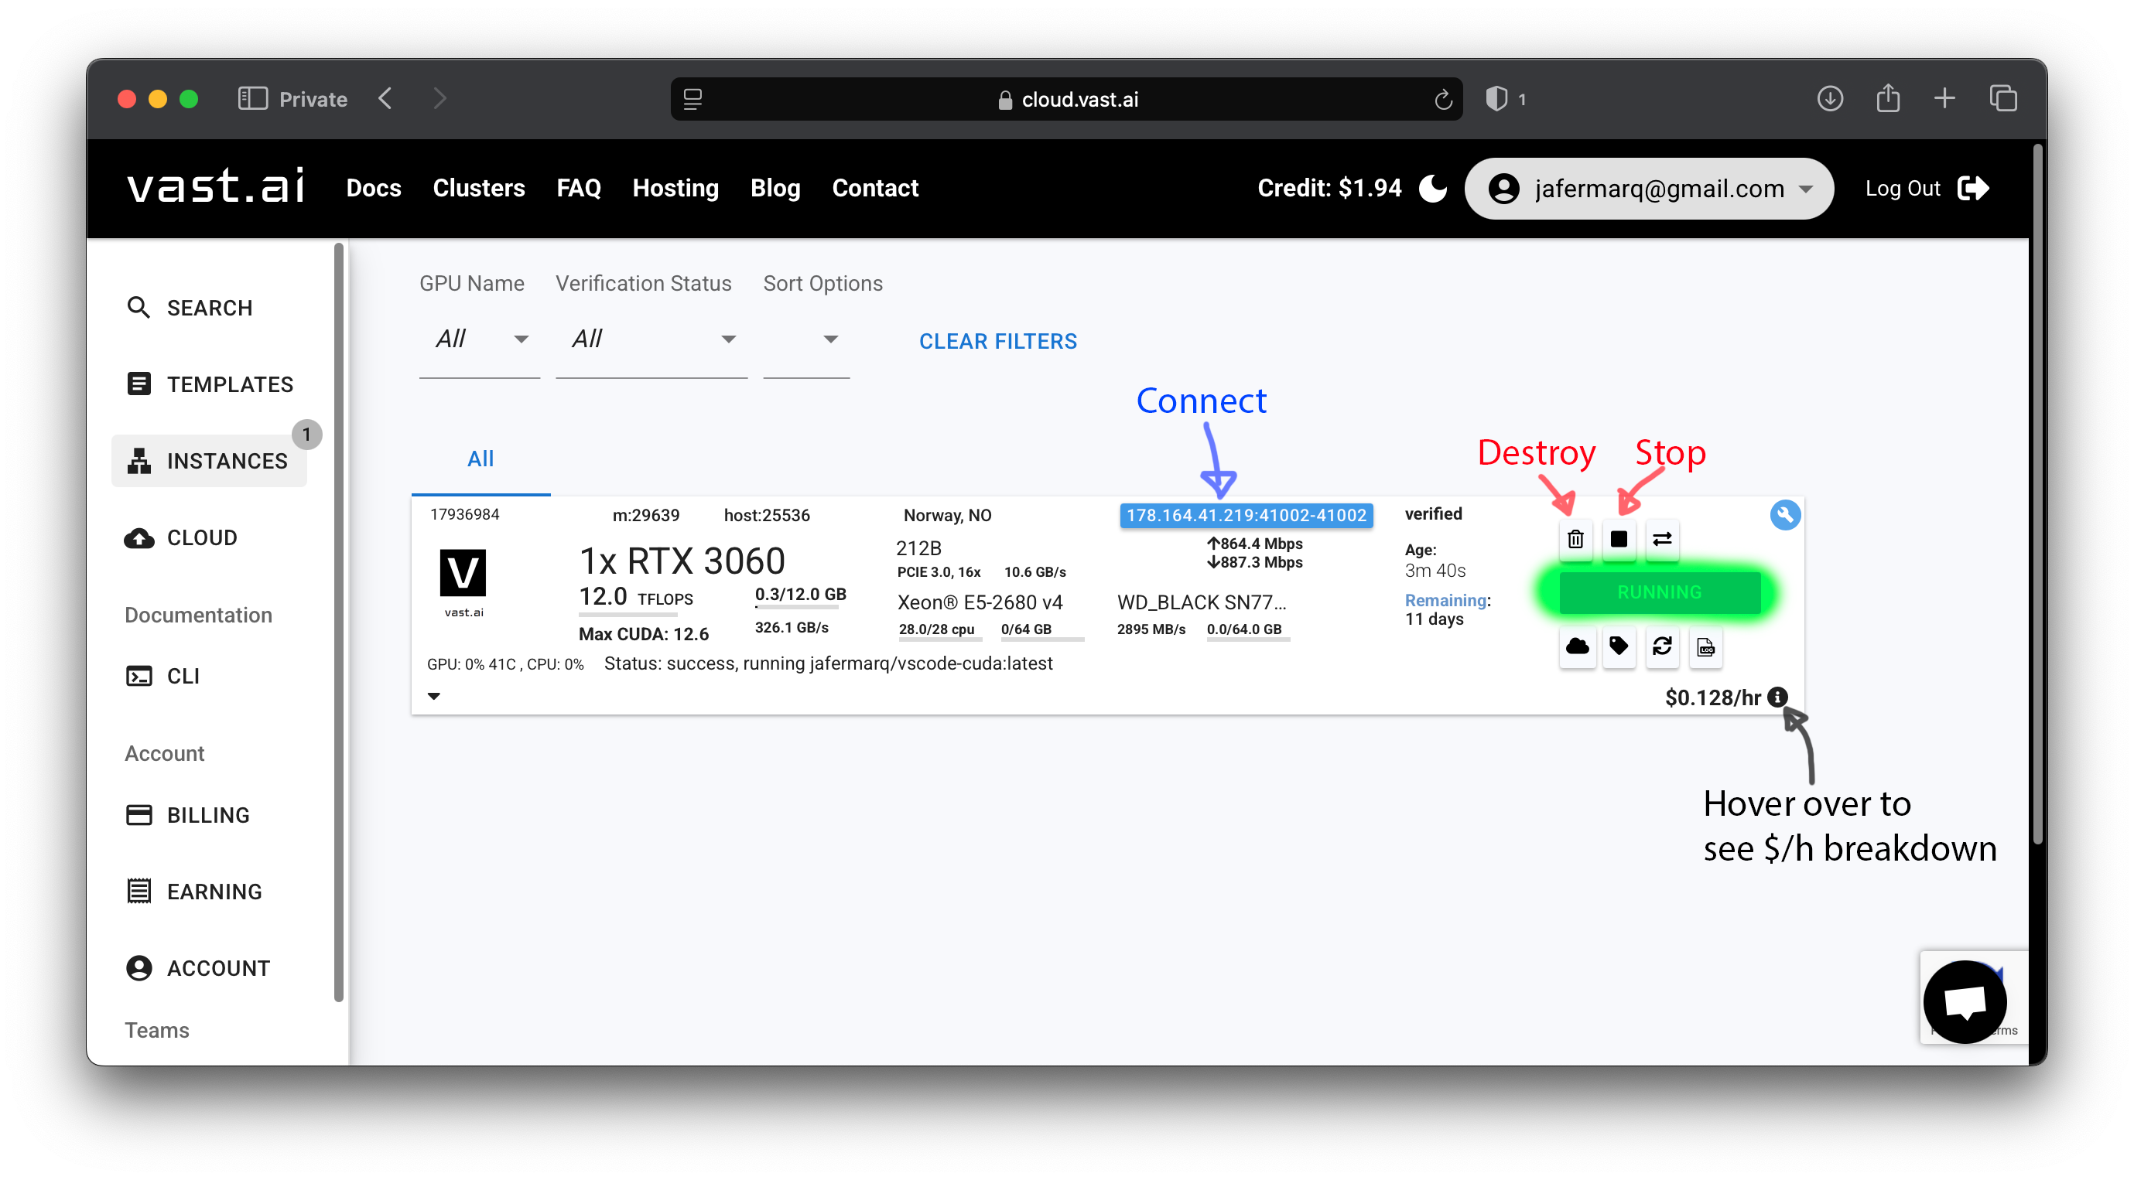This screenshot has height=1180, width=2134.
Task: Click the page reader icon in address bar
Action: coord(693,98)
